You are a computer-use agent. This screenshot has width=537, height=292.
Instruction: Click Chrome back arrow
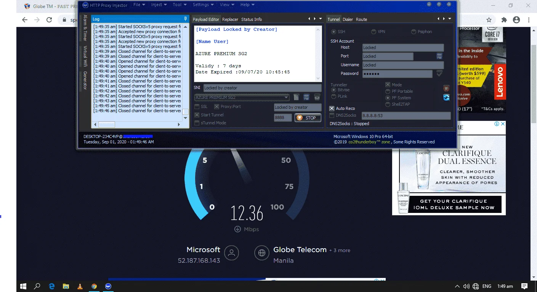pyautogui.click(x=25, y=20)
